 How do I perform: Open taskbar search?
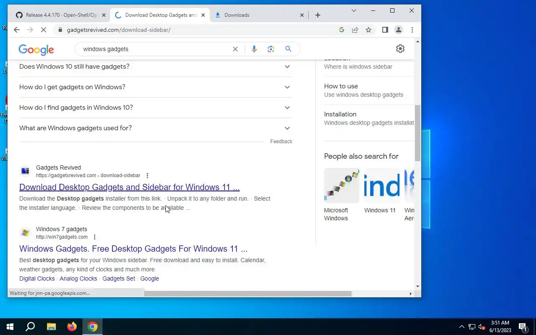pyautogui.click(x=30, y=327)
